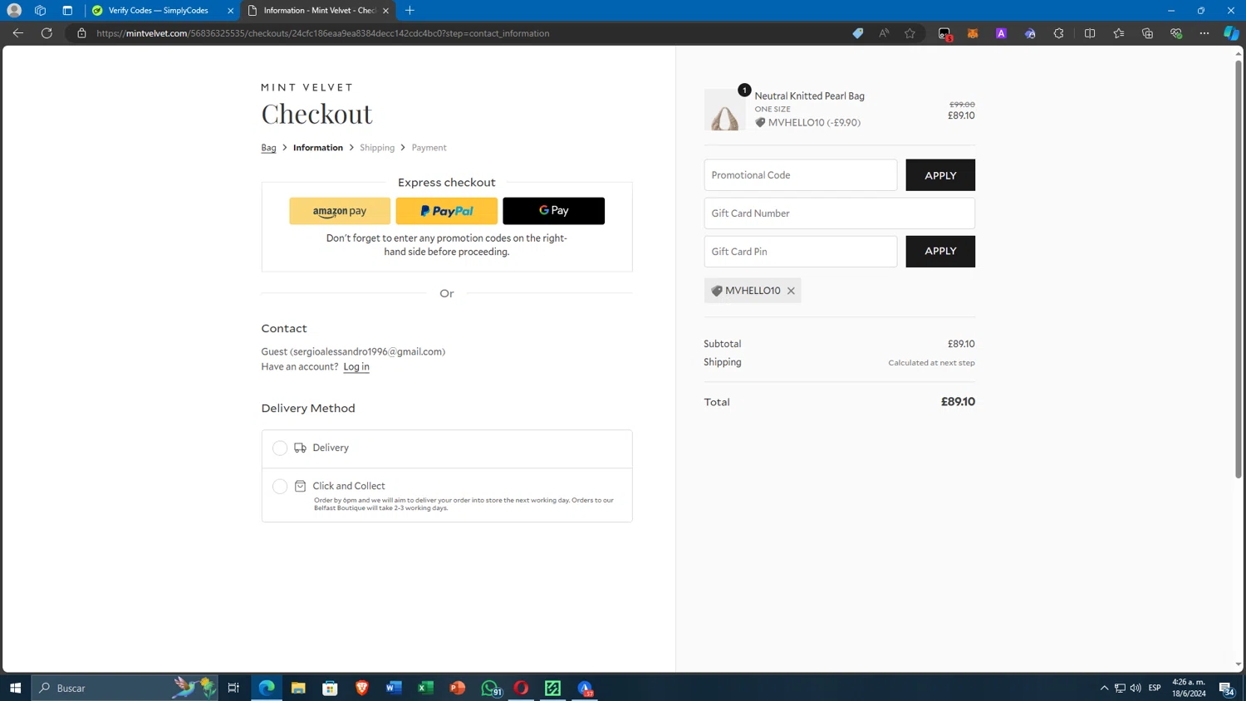Open Windows Start menu
The image size is (1246, 701).
coord(15,688)
